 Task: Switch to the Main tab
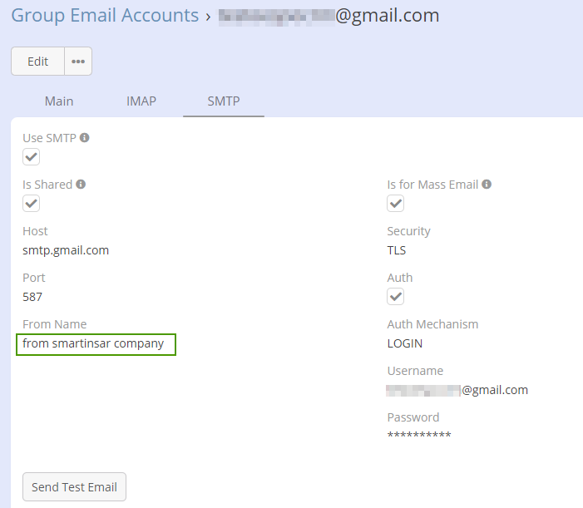pyautogui.click(x=59, y=101)
